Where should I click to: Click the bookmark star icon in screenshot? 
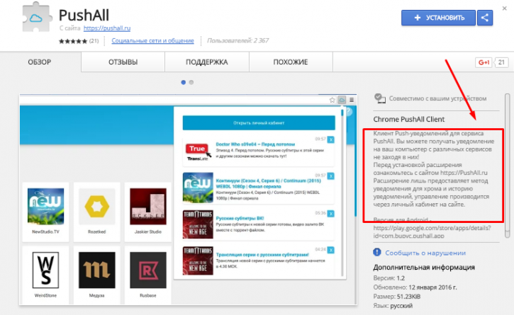332,100
